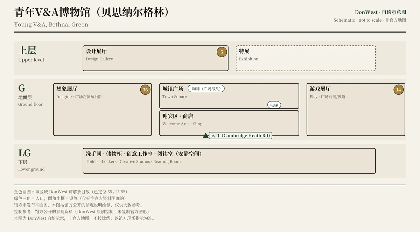Image resolution: width=420 pixels, height=232 pixels.
Task: Click the gold circle numbered 36
Action: click(145, 90)
